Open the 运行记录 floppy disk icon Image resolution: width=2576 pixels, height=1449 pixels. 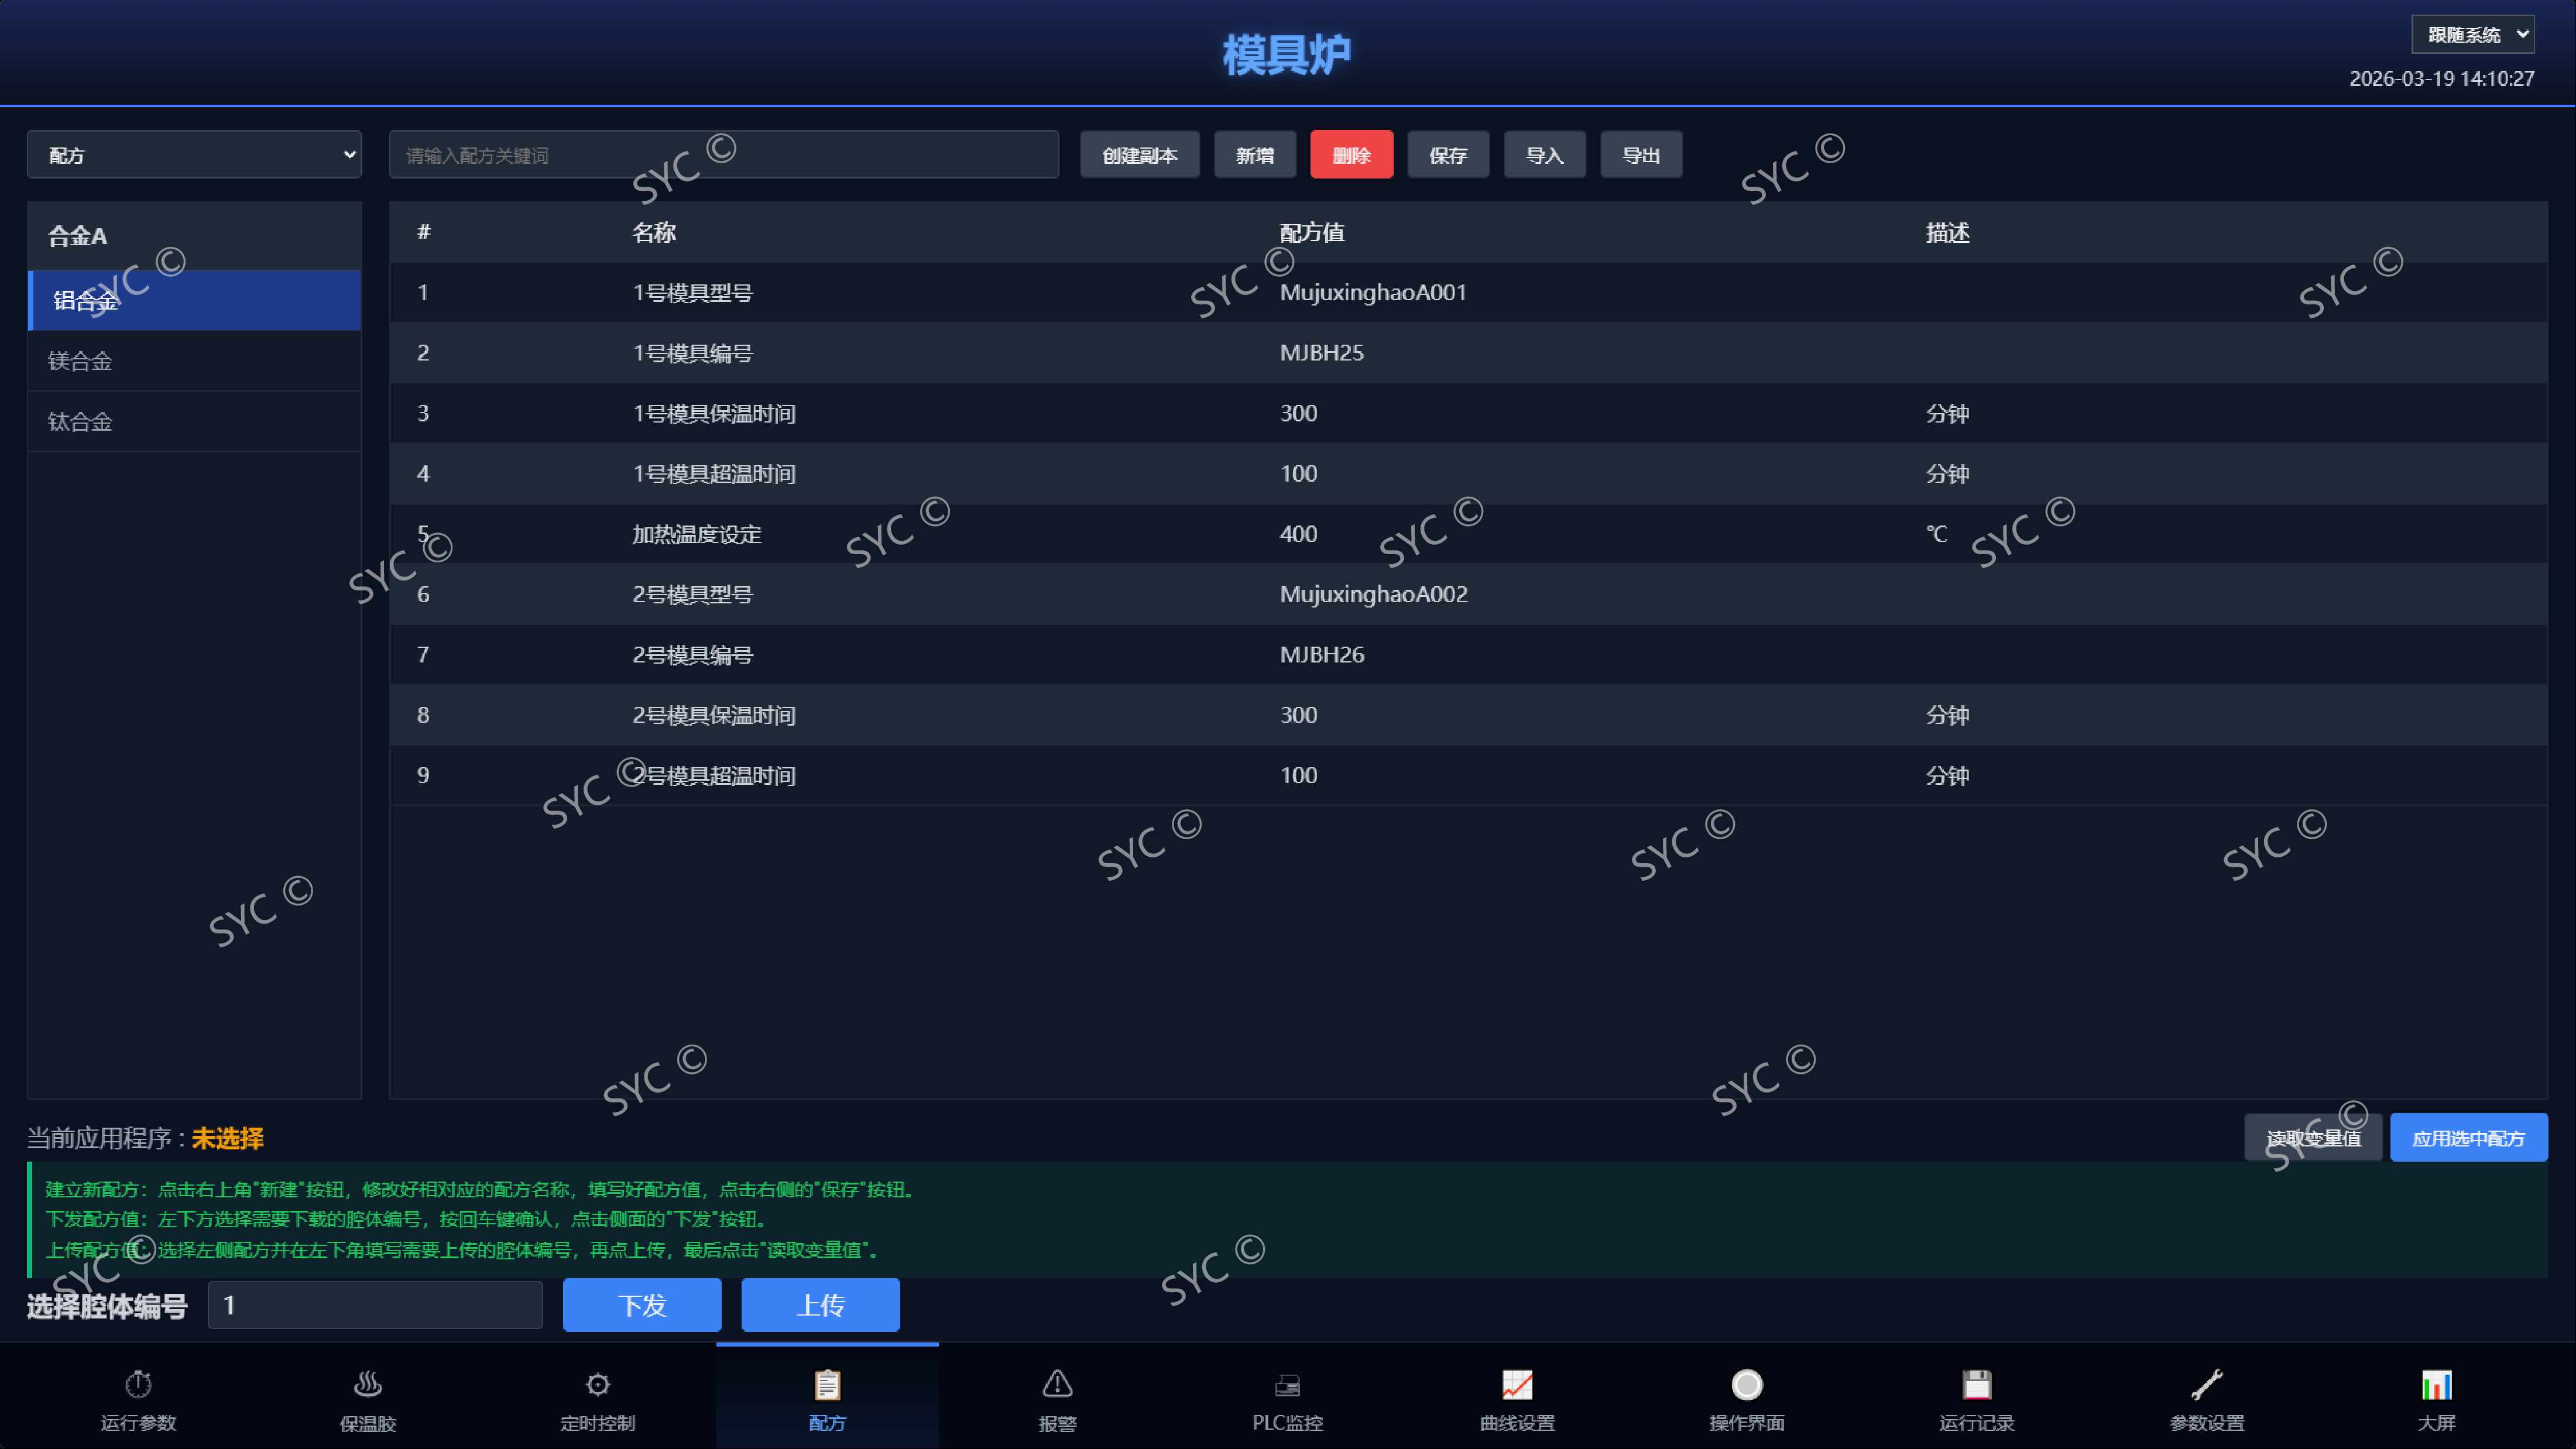[1977, 1384]
